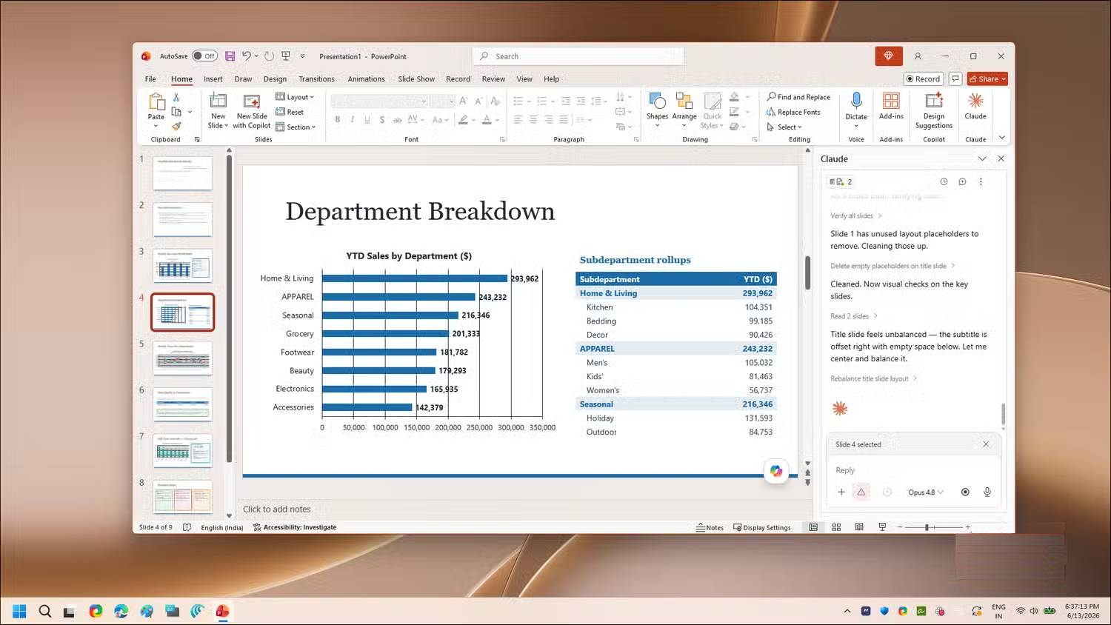Click the Reply input field in Claude pane

point(913,470)
